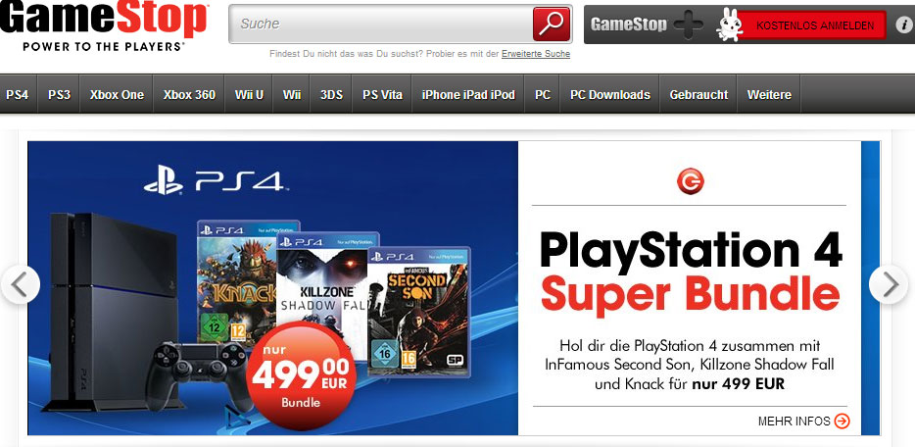Click into the Suche search field
The height and width of the screenshot is (447, 915).
click(380, 24)
